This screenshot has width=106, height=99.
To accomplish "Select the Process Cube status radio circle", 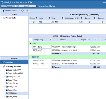I will click(4, 18).
